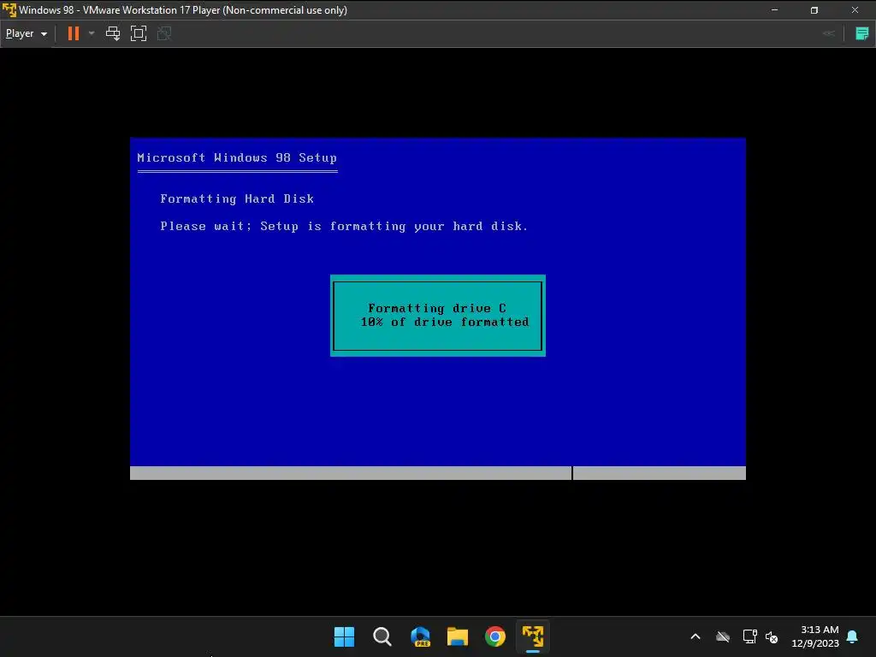
Task: Minimize the VMware Player window
Action: coord(774,10)
